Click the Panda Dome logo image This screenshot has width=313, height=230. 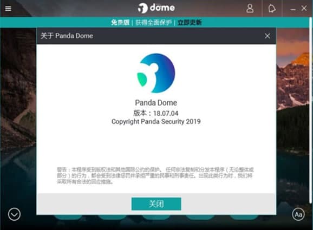(x=156, y=73)
